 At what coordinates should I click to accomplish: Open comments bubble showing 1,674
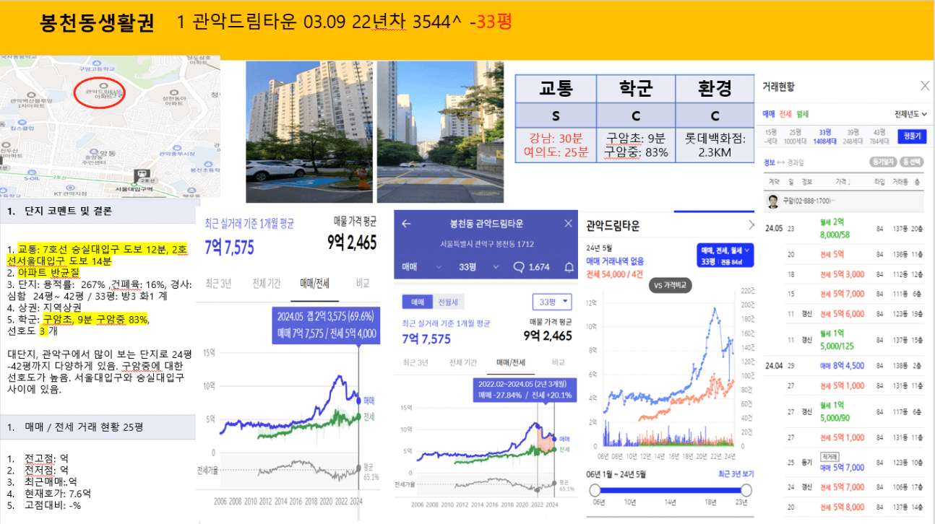pos(532,267)
